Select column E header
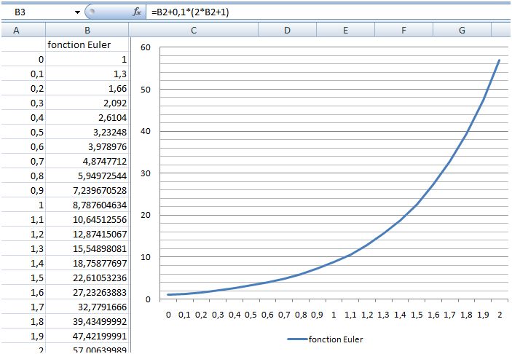Screen dimensions: 512x354 [x=345, y=30]
